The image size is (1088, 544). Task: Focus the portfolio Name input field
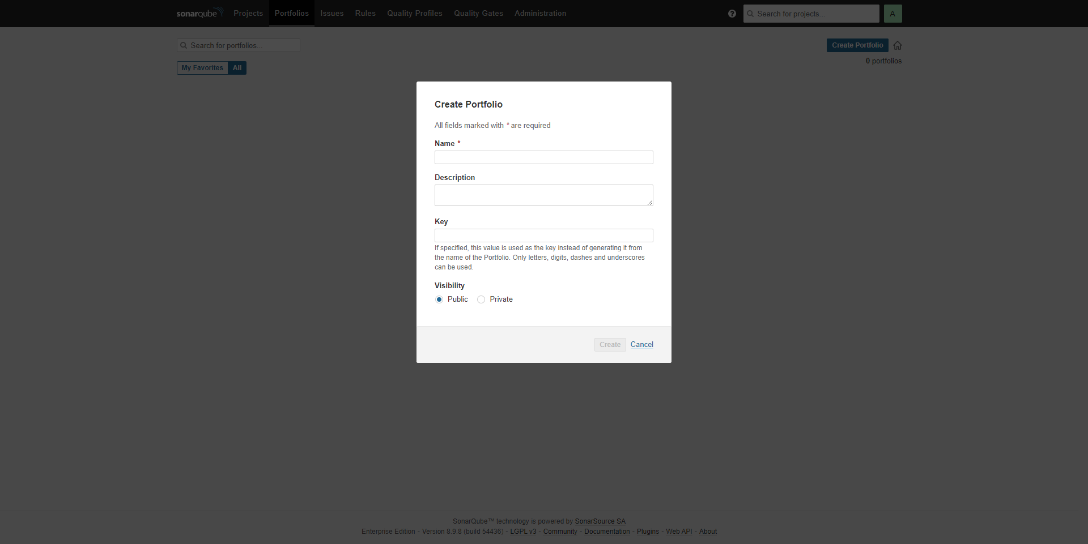pos(543,157)
